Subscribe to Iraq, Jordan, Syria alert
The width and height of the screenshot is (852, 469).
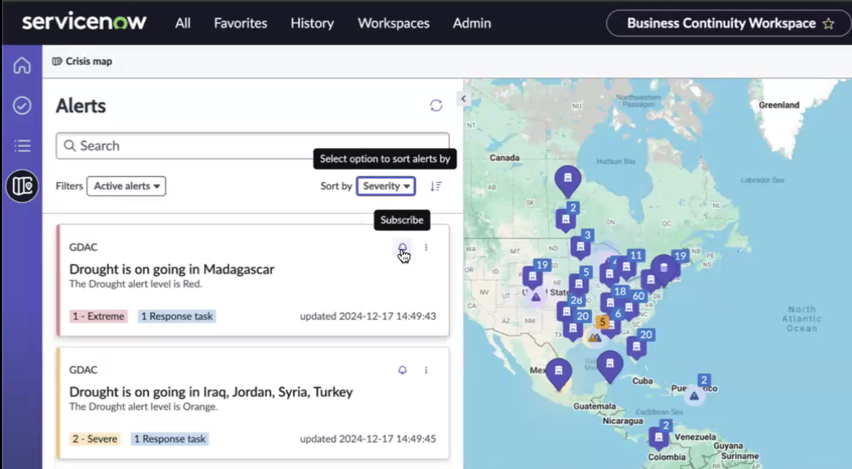coord(402,370)
